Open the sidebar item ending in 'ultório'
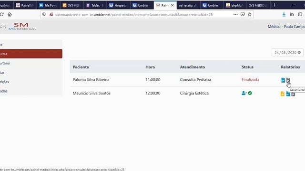 click(x=31, y=63)
